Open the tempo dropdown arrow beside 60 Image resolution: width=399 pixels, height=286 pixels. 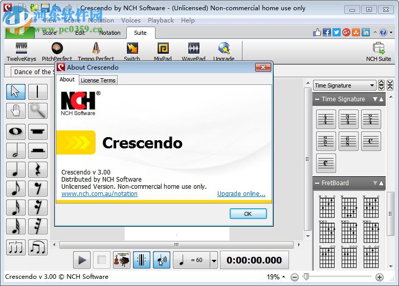coord(214,260)
